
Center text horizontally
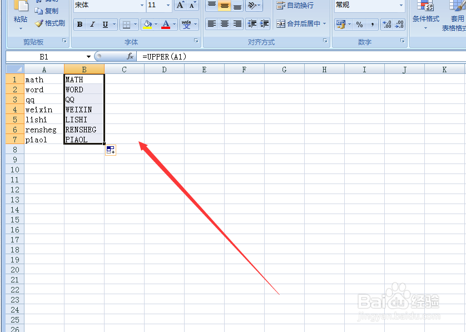(x=225, y=24)
